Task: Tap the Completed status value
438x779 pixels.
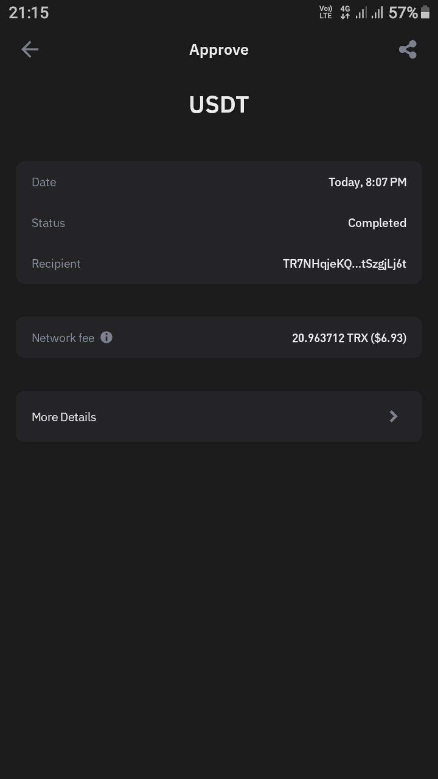Action: 377,223
